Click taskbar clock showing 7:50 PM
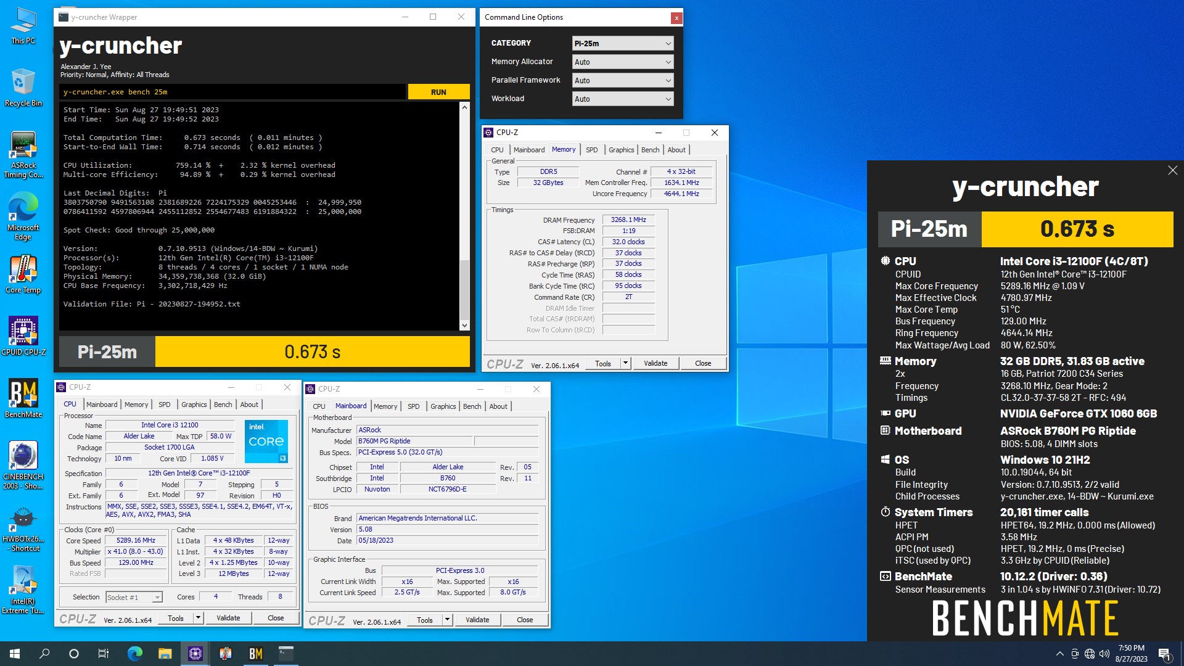This screenshot has height=666, width=1184. 1131,654
